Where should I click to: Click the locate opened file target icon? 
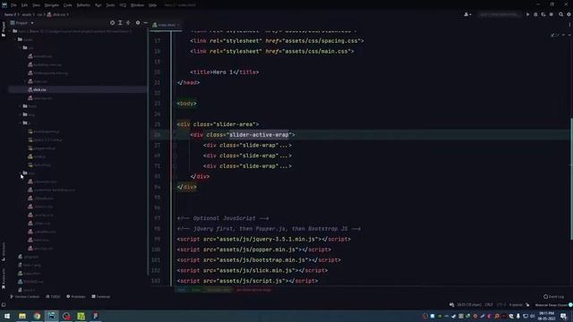click(x=112, y=22)
